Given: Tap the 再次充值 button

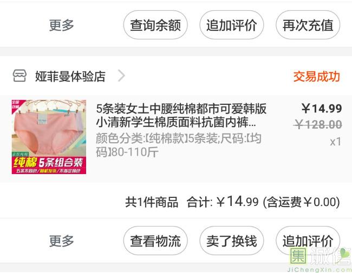Looking at the screenshot, I should [308, 25].
